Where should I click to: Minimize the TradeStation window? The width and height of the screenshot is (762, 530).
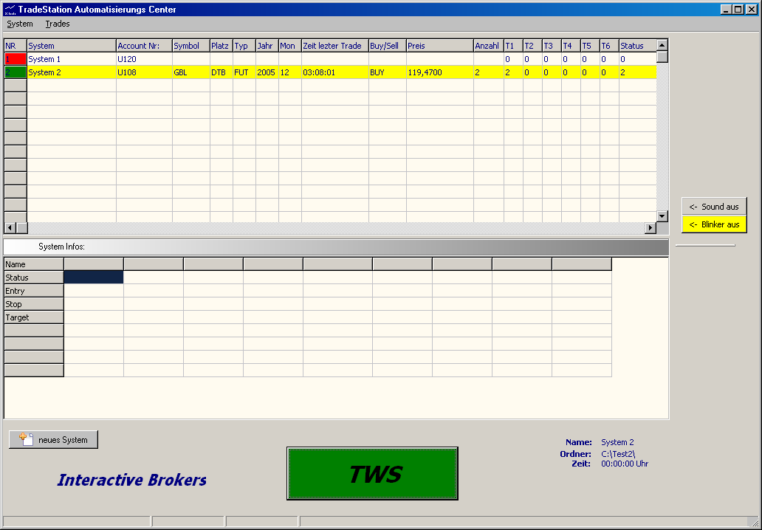726,10
